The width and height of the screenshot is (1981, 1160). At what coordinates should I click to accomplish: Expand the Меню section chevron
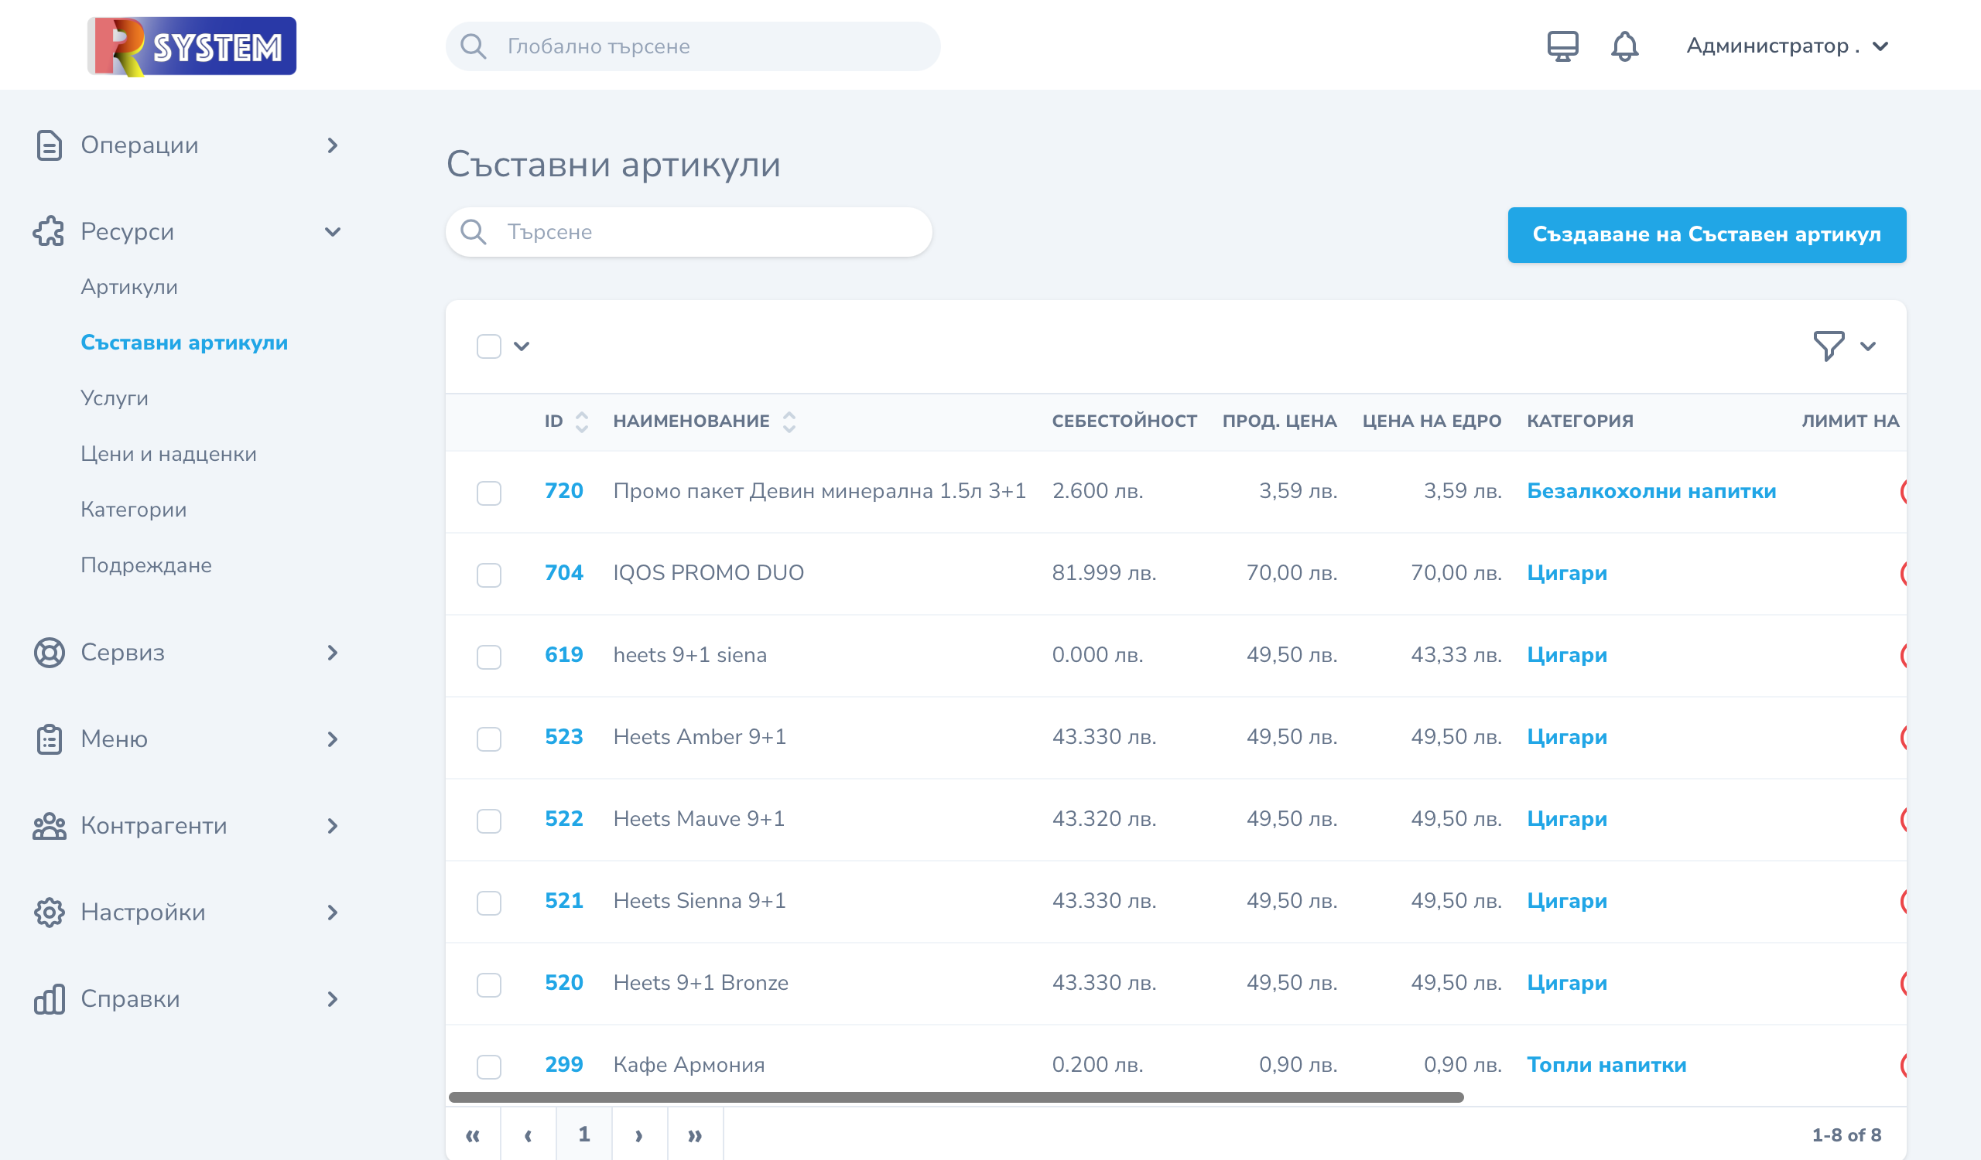click(333, 739)
